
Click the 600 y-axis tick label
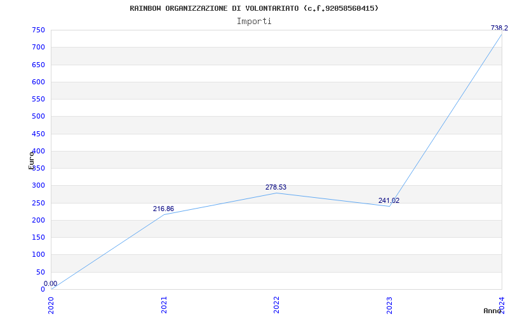click(x=38, y=82)
